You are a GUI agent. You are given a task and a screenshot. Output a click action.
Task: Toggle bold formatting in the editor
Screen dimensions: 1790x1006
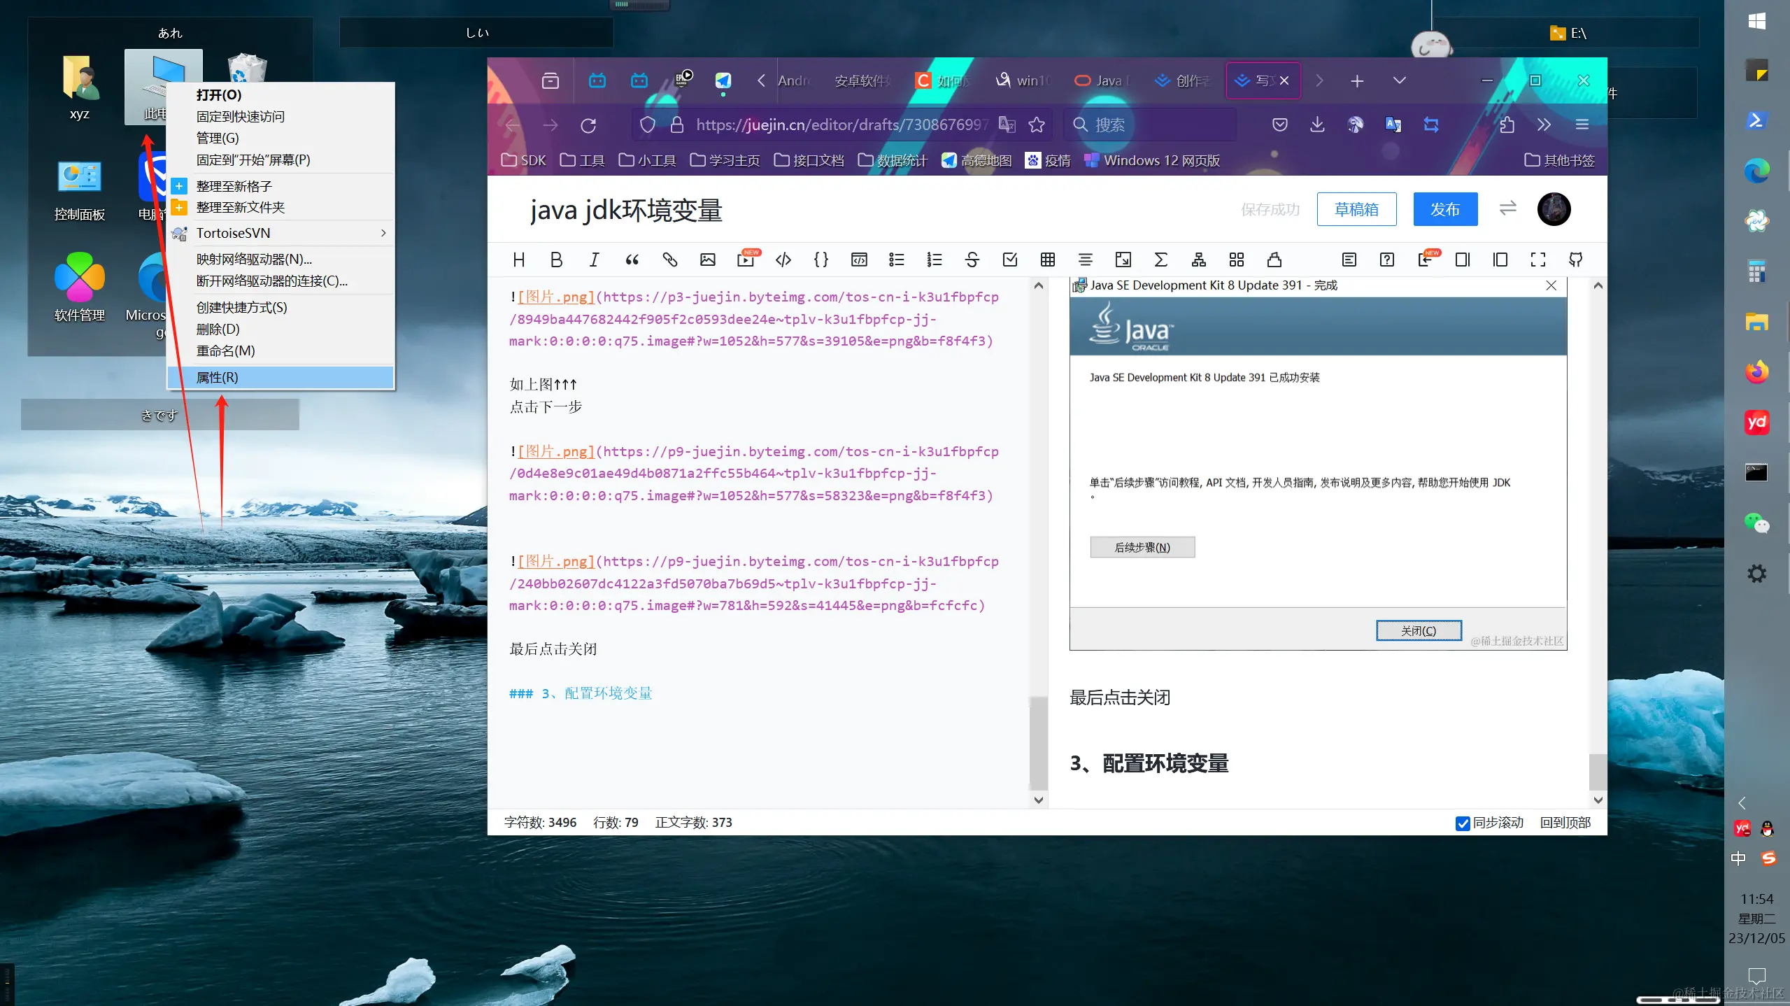(555, 260)
